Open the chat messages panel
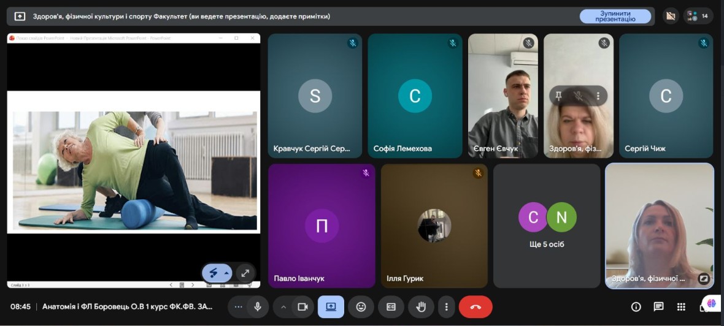724x326 pixels. [x=658, y=307]
